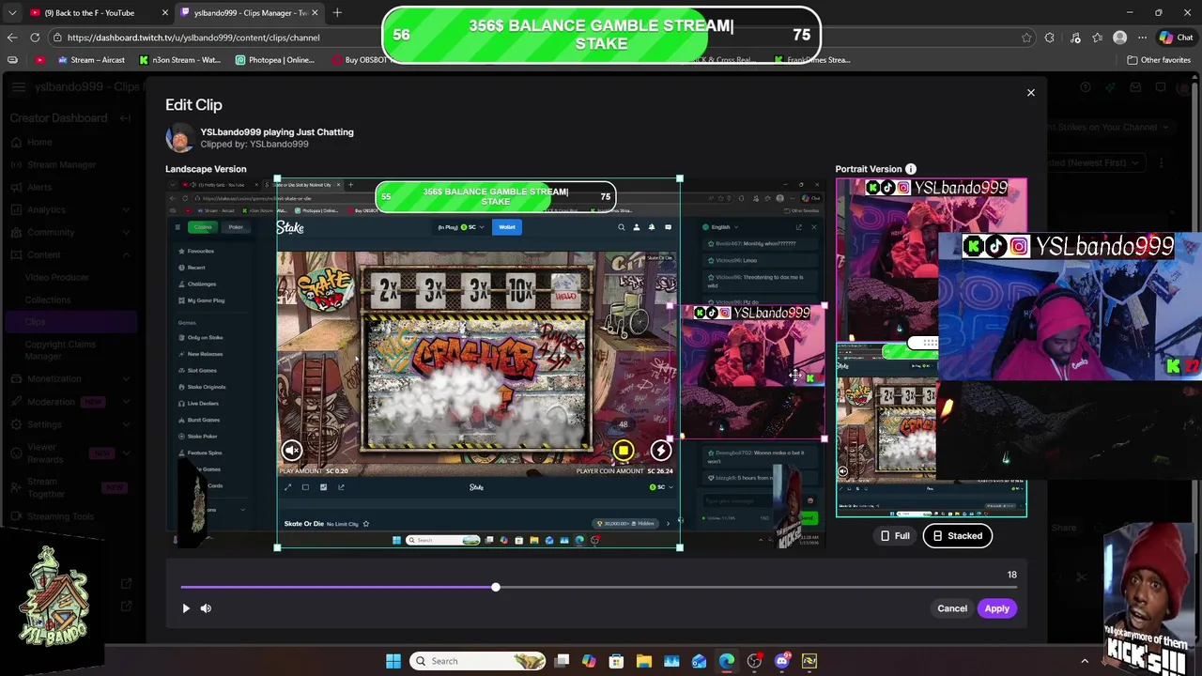The width and height of the screenshot is (1202, 676).
Task: Open the Portrait Version info tooltip
Action: 911,169
